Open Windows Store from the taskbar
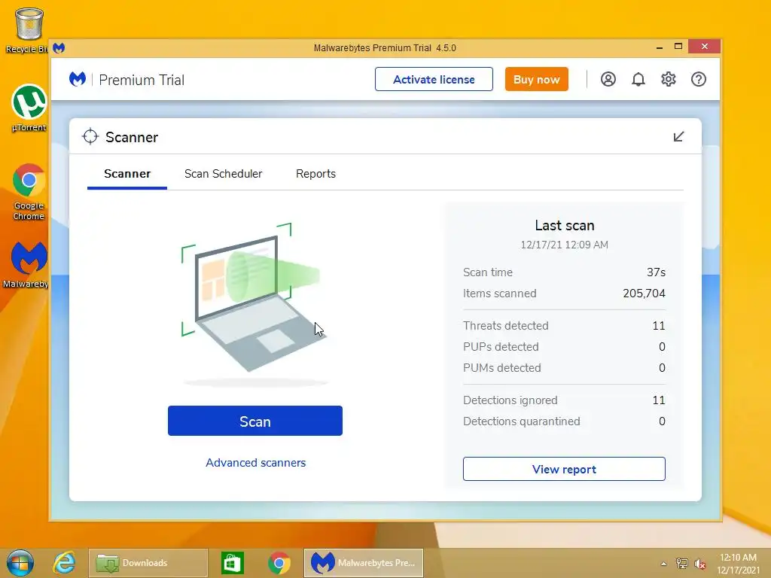Viewport: 771px width, 578px height. point(232,563)
